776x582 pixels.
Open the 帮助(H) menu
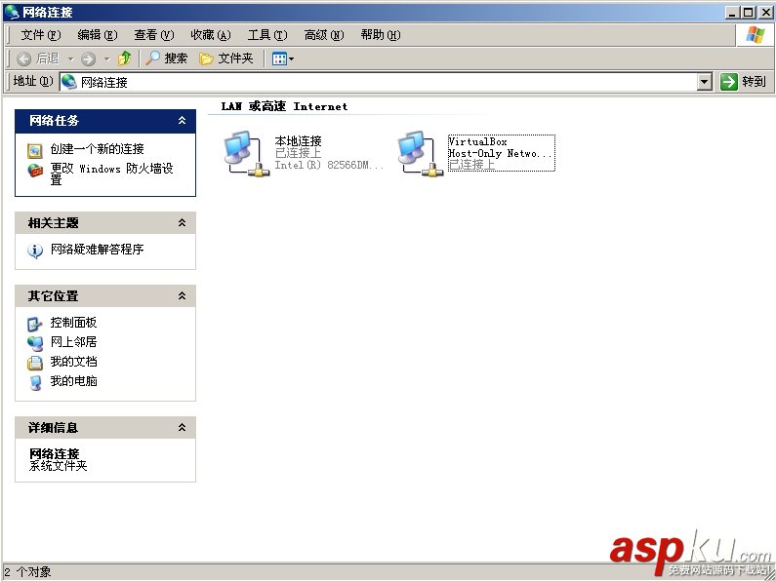pyautogui.click(x=381, y=35)
